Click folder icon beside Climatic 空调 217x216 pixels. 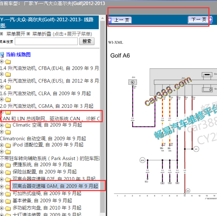coord(8,125)
